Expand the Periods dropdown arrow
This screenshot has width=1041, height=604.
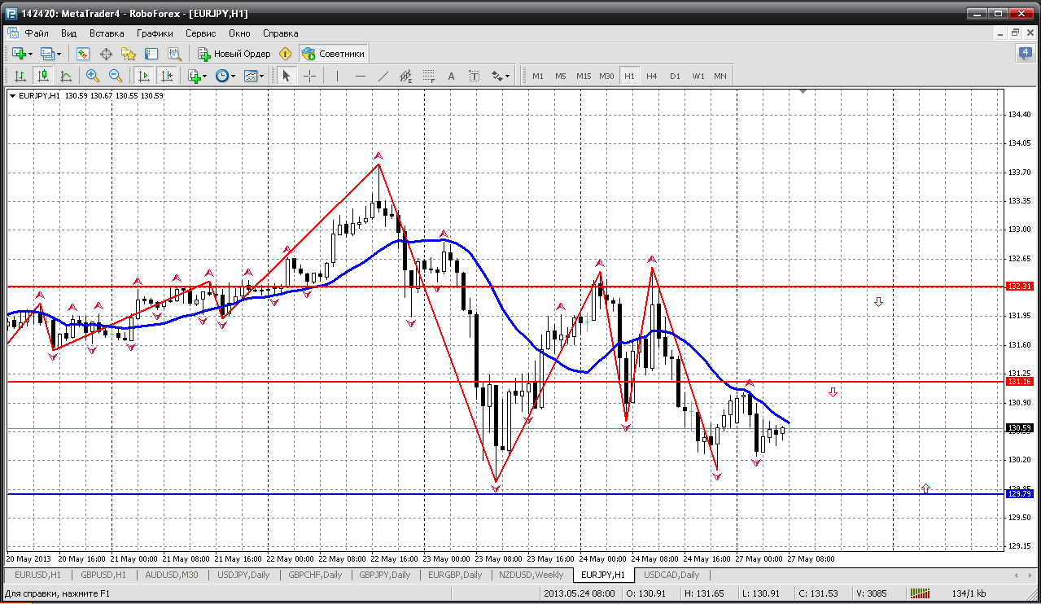click(x=234, y=76)
